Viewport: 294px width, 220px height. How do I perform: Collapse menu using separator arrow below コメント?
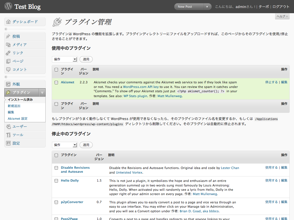6,77
